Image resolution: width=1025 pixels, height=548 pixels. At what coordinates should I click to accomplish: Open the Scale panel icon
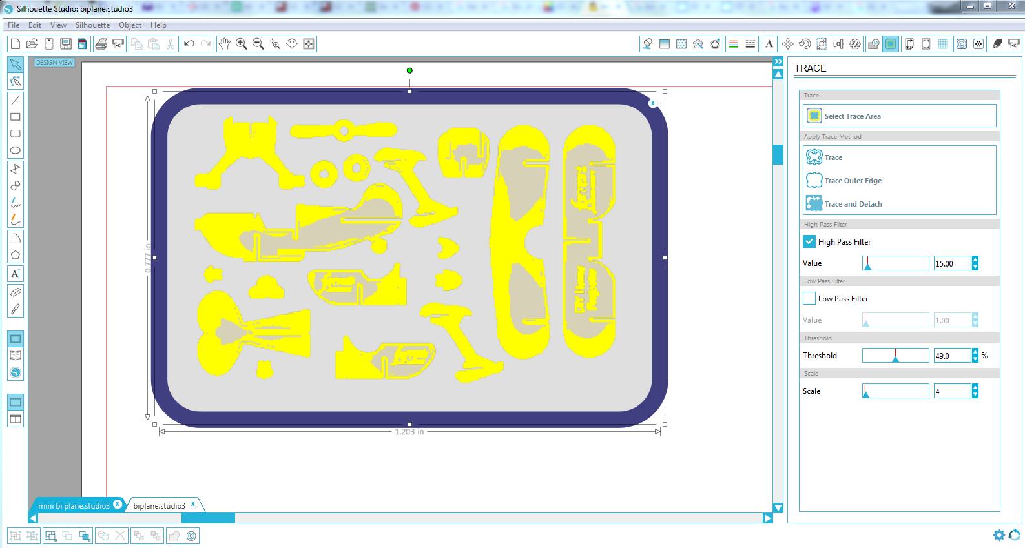822,44
